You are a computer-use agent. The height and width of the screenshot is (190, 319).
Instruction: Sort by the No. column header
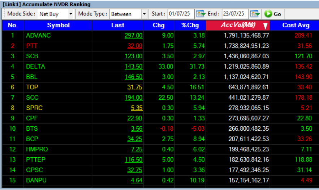click(x=13, y=25)
